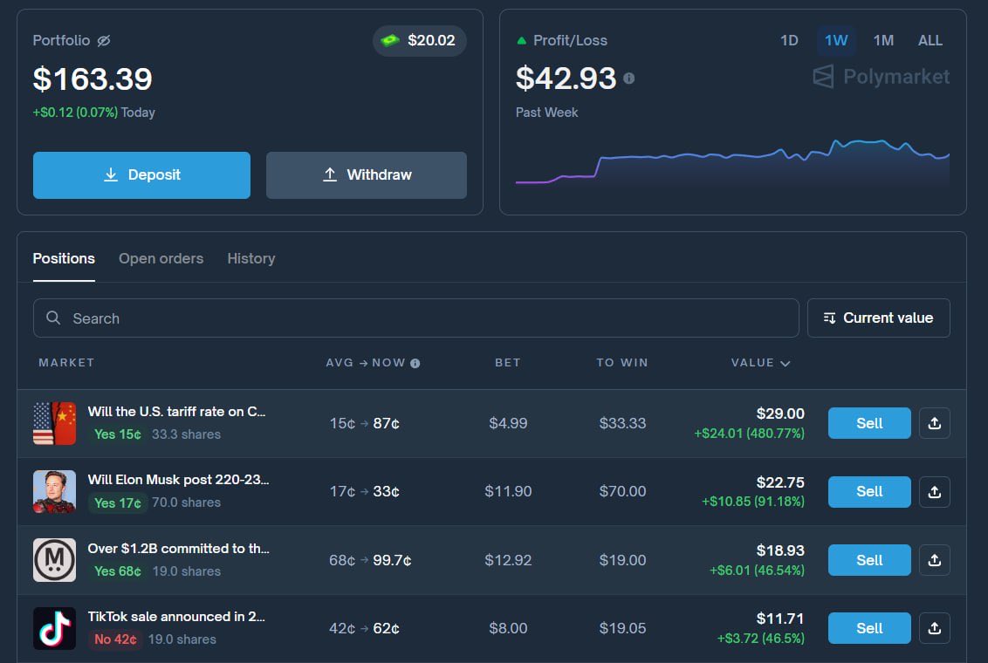Open the U.S. tariff rate market thumbnail
Screen dimensions: 988x663
click(x=55, y=423)
